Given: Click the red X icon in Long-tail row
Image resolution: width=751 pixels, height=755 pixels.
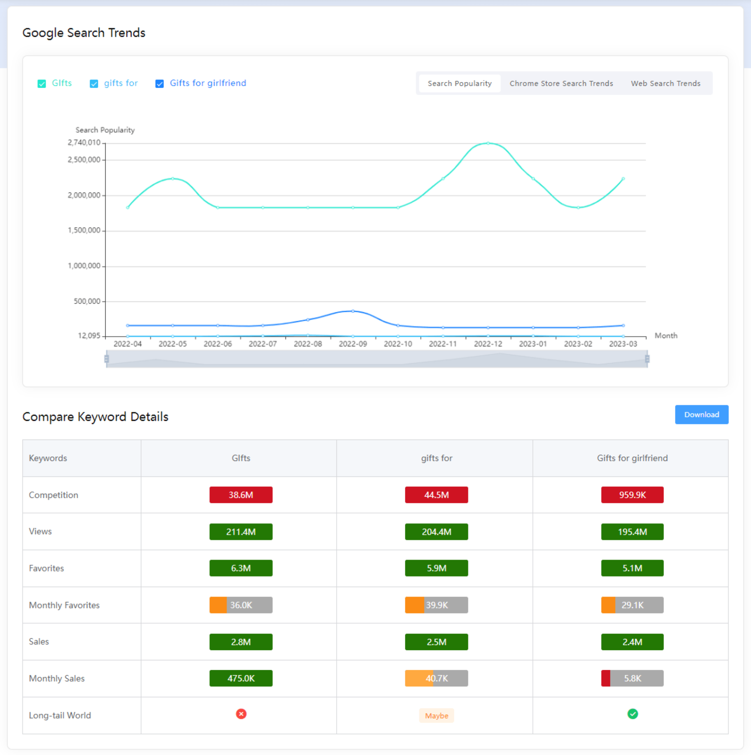Looking at the screenshot, I should (241, 714).
